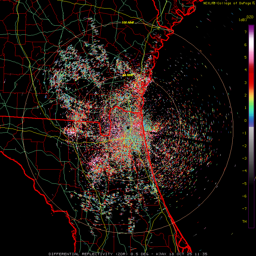The height and width of the screenshot is (256, 256).
Task: Click the ZDR color scale bar
Action: (x=251, y=126)
